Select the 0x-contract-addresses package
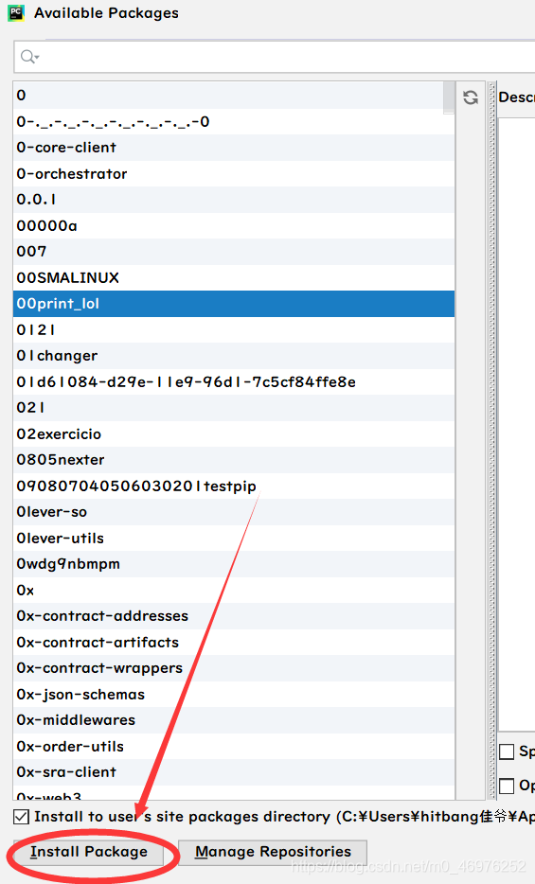 (x=234, y=615)
